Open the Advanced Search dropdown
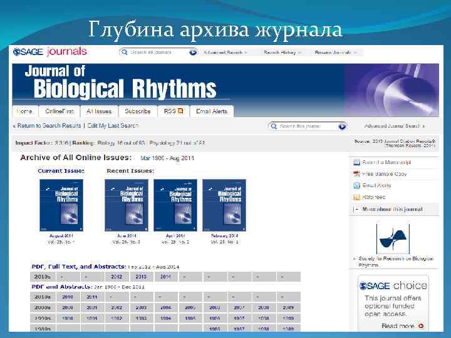The width and height of the screenshot is (451, 338). coord(225,53)
